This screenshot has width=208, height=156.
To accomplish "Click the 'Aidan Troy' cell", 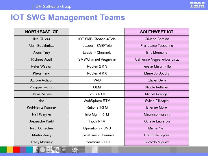I will 42,53.
